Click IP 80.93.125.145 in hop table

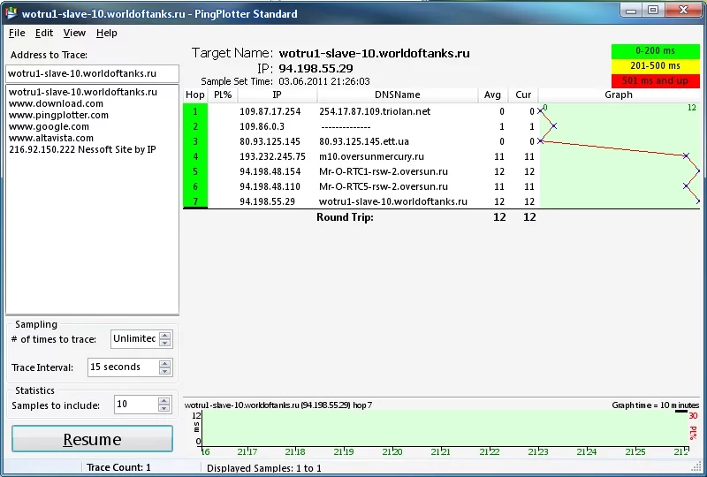click(x=270, y=141)
